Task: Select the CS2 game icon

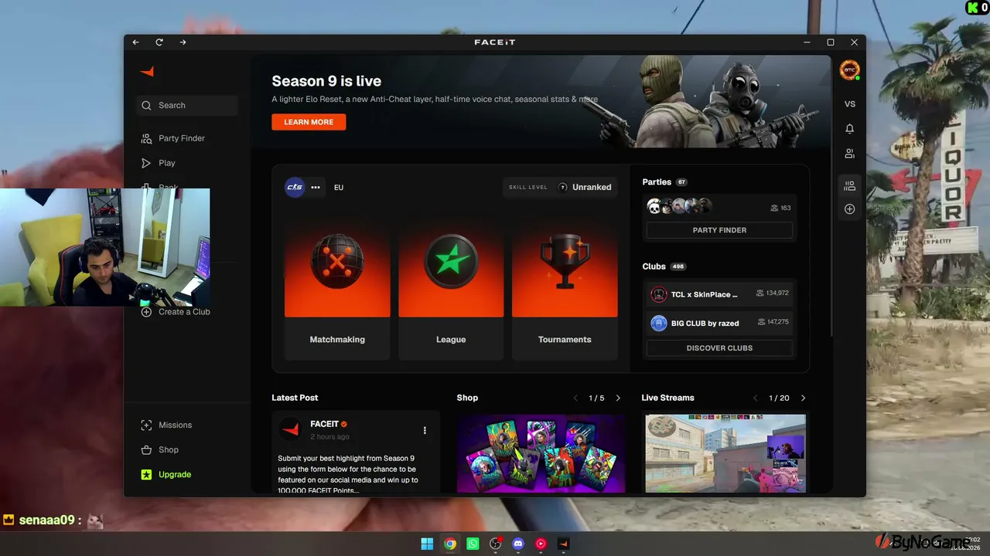Action: pos(295,187)
